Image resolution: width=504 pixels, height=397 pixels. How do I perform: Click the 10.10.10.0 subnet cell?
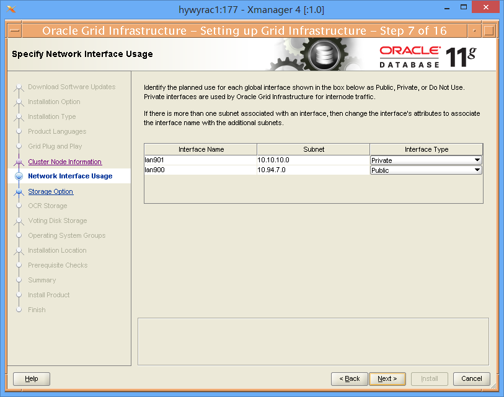click(x=314, y=160)
